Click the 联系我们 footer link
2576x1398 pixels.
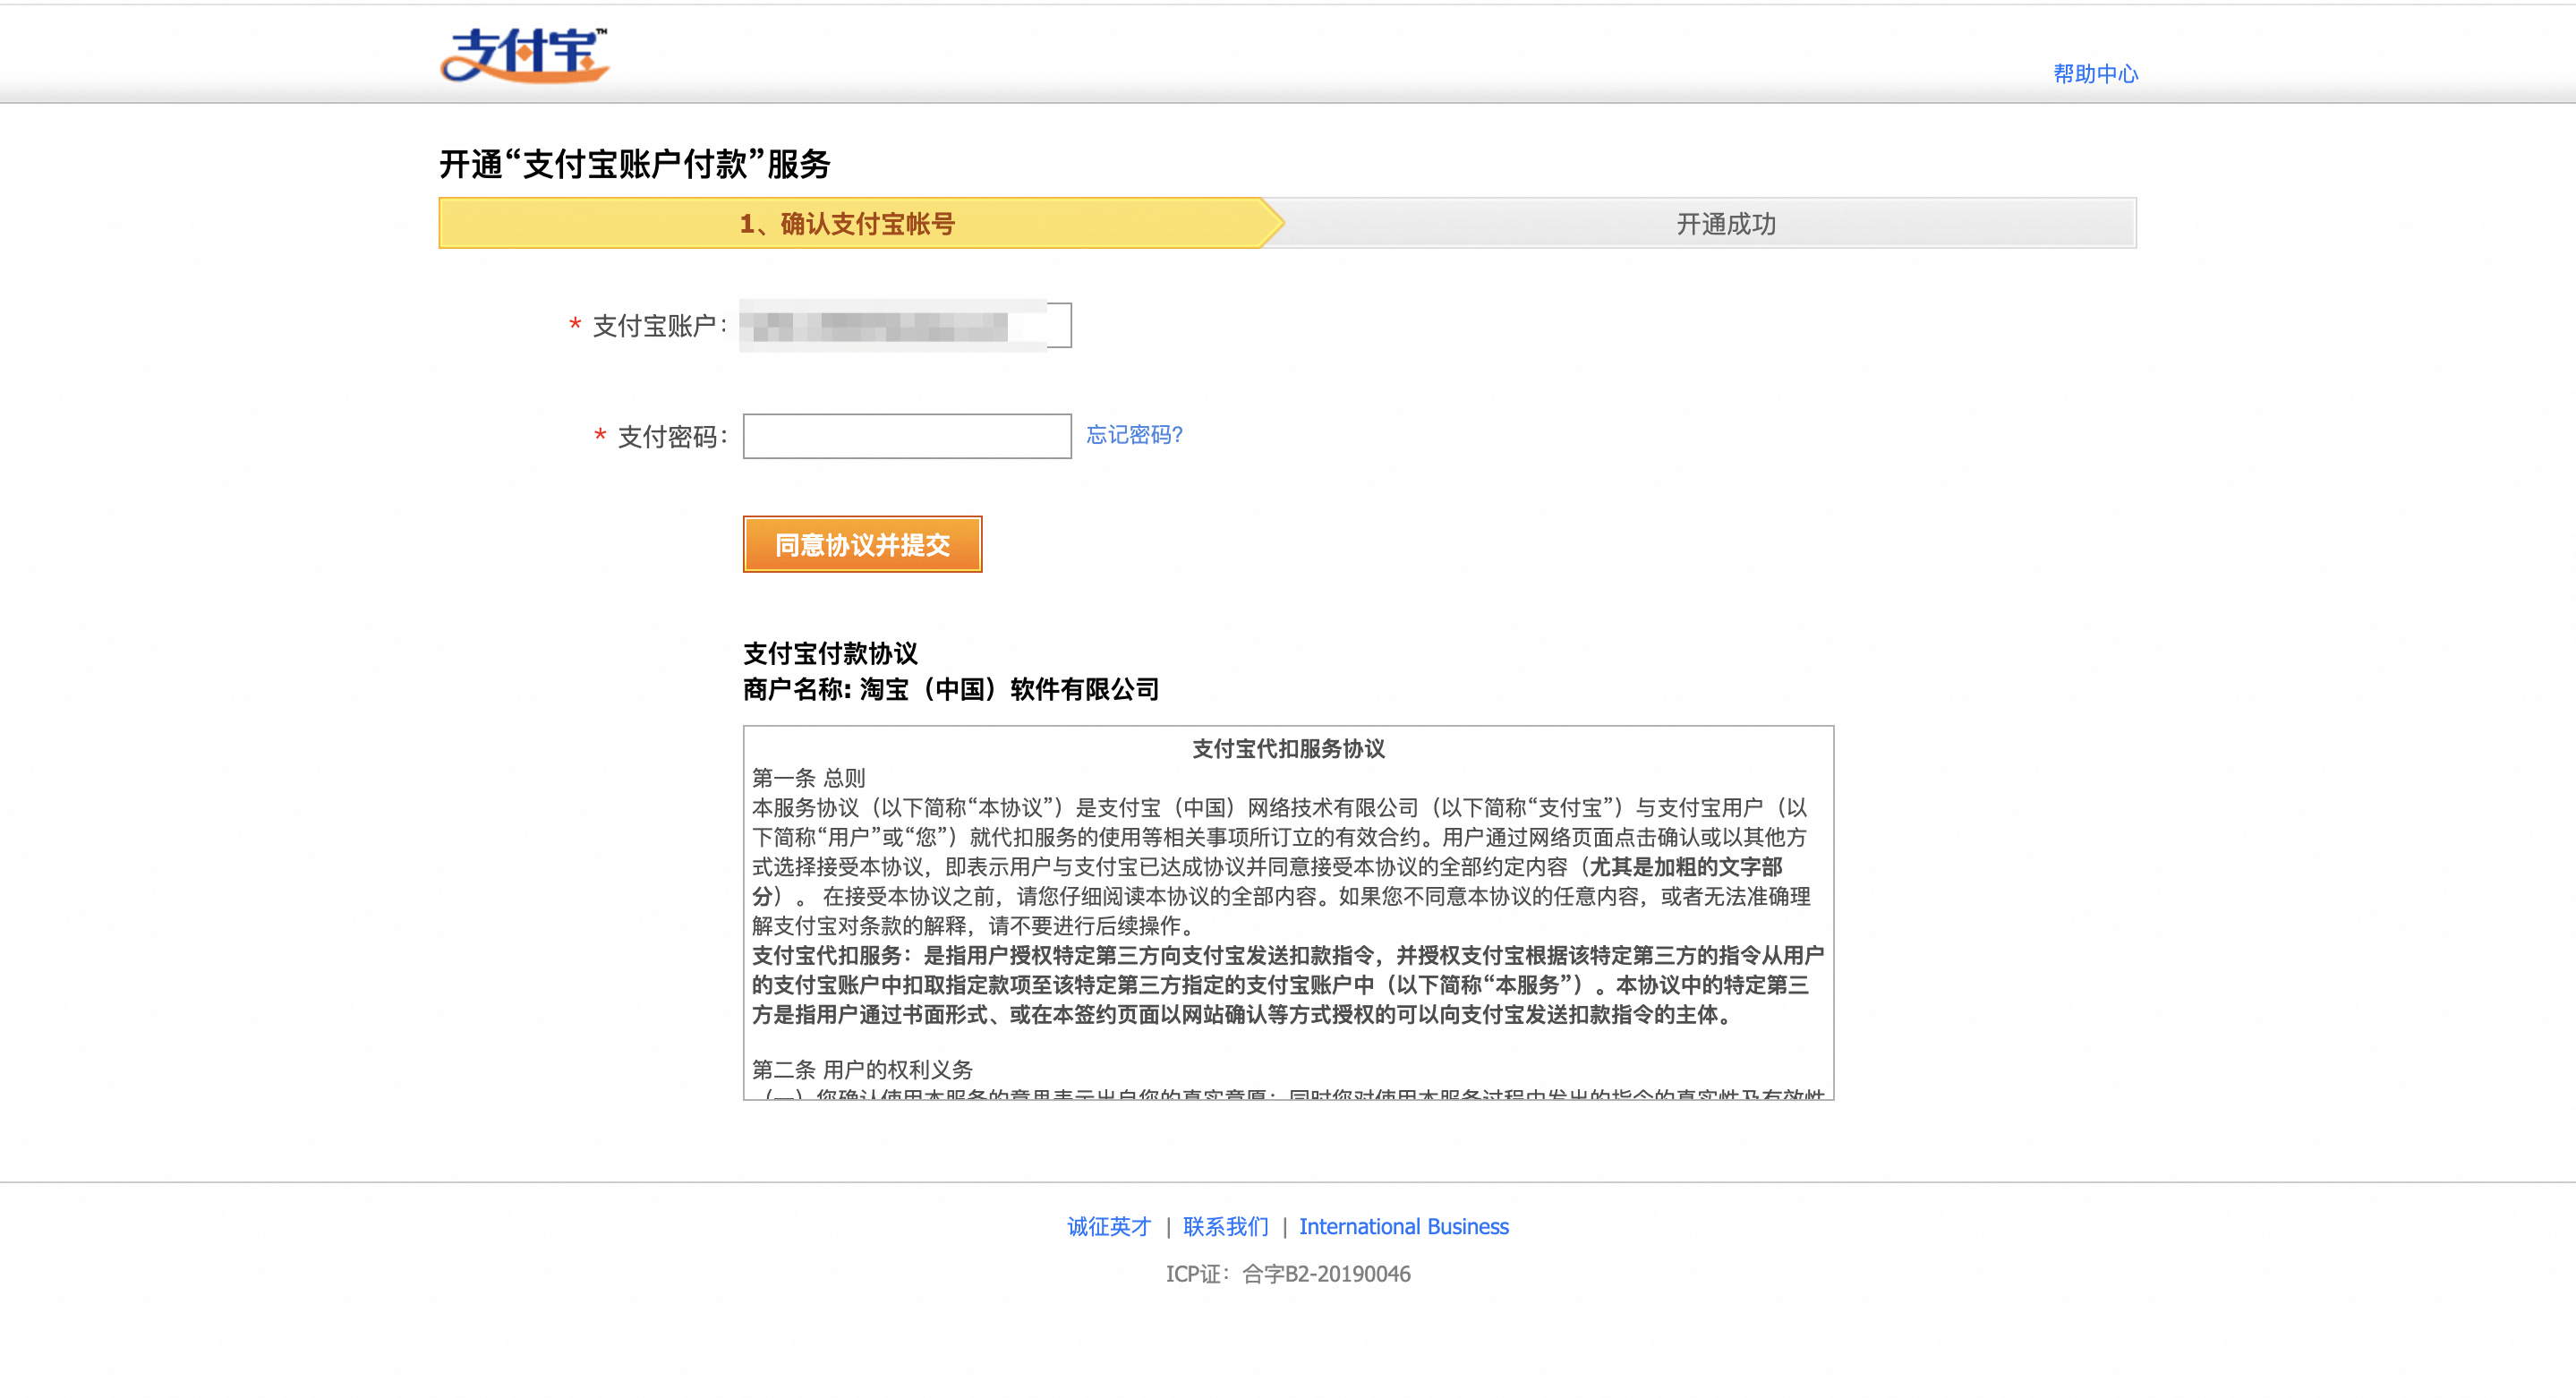tap(1224, 1226)
